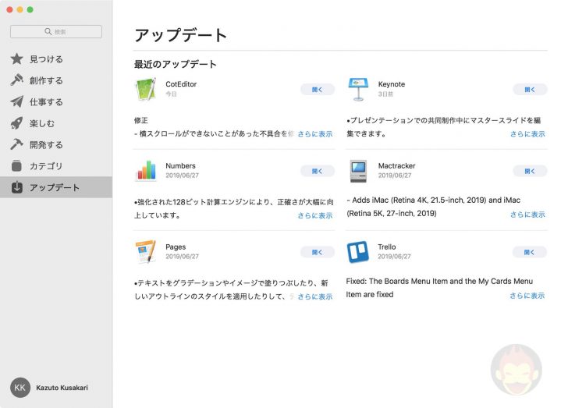Screen dimensions: 568x408
Task: Open Numbers with its 開く button
Action: [318, 171]
